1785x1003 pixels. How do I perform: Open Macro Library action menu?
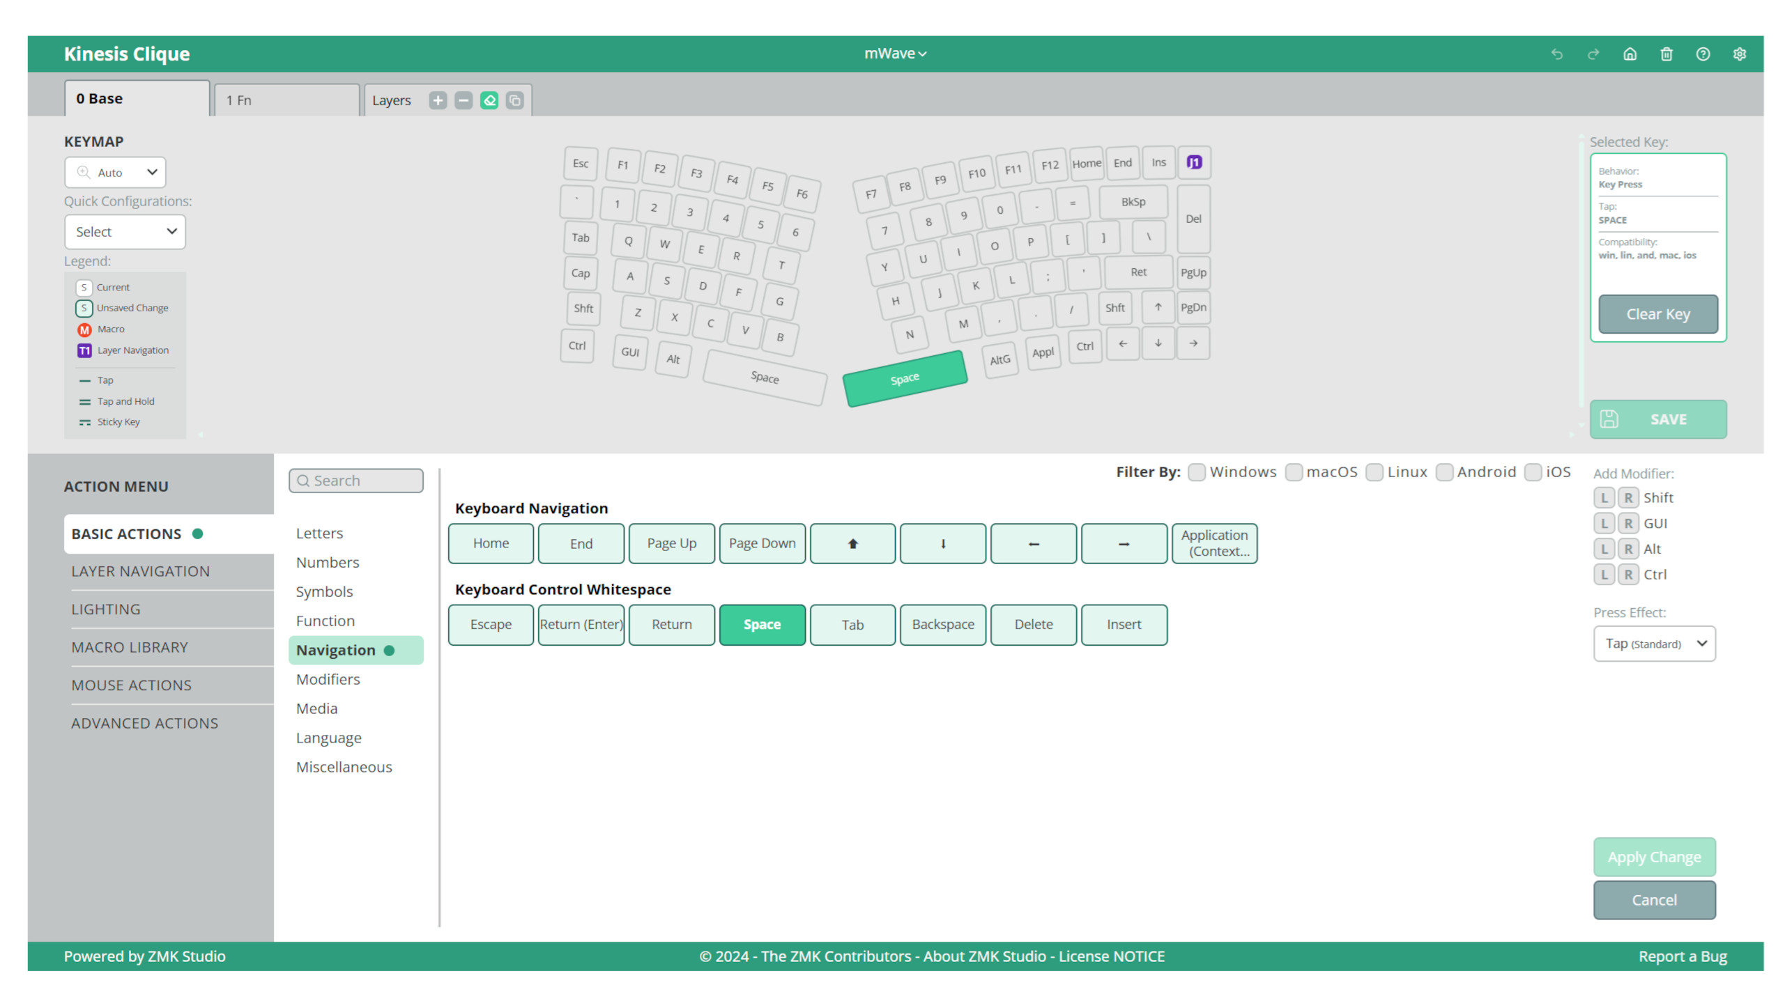pos(130,648)
